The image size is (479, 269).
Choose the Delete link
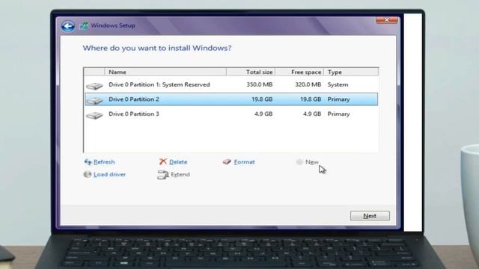point(178,162)
